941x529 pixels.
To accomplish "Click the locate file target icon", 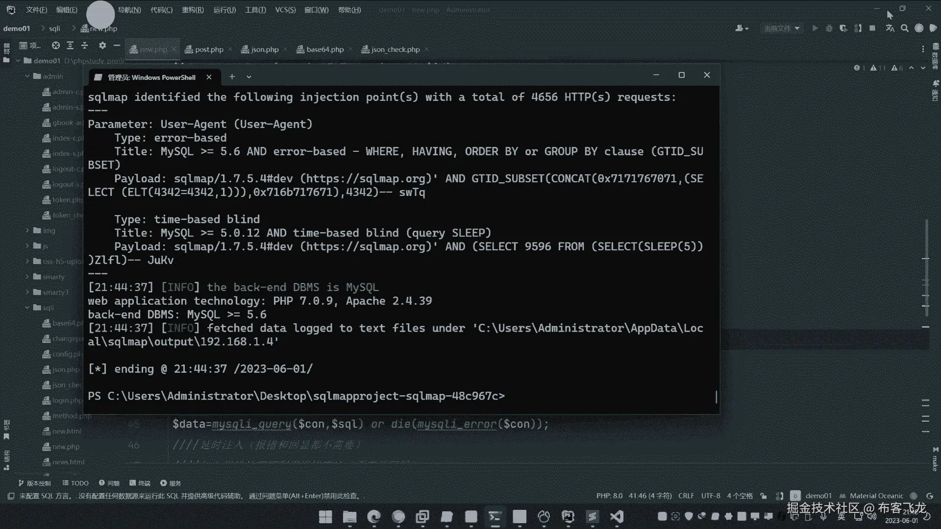I will (x=56, y=46).
